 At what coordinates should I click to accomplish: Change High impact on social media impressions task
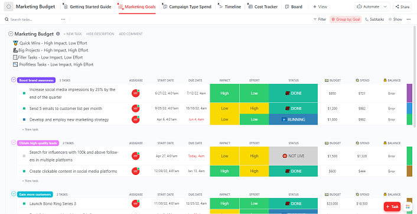[x=224, y=93]
